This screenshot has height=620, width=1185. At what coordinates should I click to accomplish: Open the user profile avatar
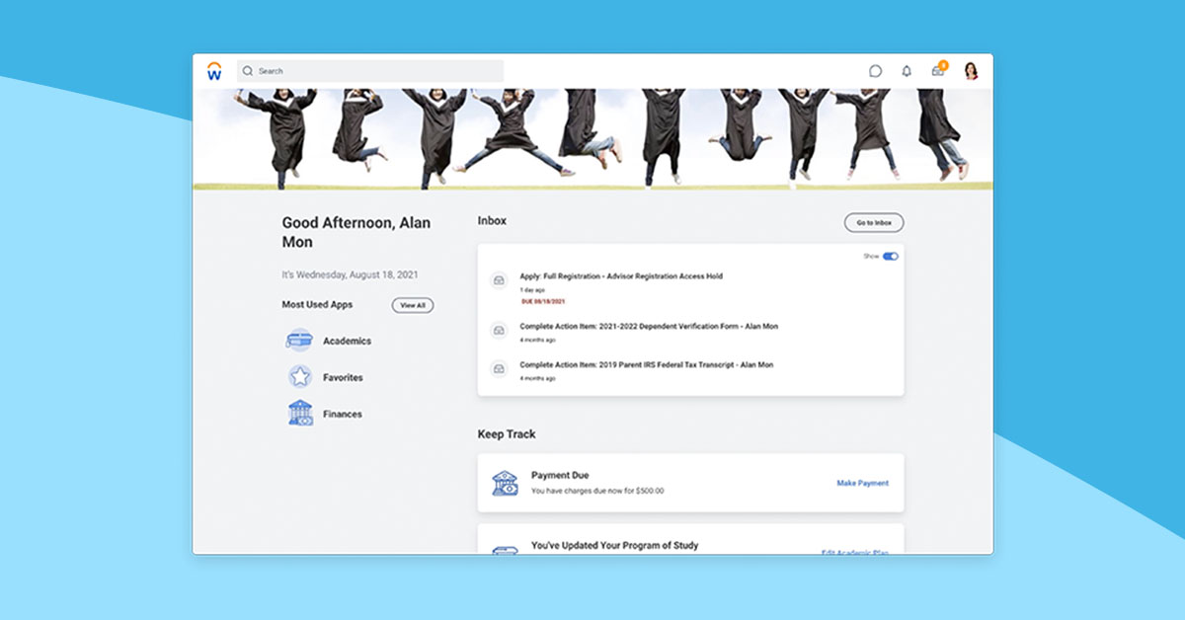pos(971,71)
